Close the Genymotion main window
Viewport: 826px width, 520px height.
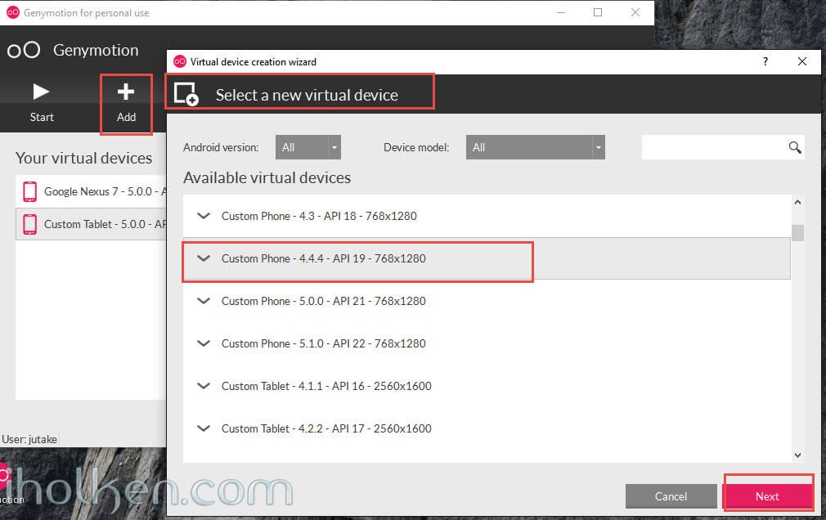(635, 12)
